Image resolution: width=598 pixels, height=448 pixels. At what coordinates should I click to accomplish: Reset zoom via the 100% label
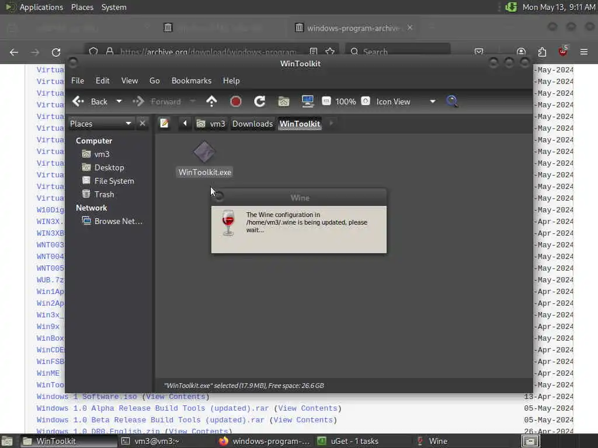point(346,101)
